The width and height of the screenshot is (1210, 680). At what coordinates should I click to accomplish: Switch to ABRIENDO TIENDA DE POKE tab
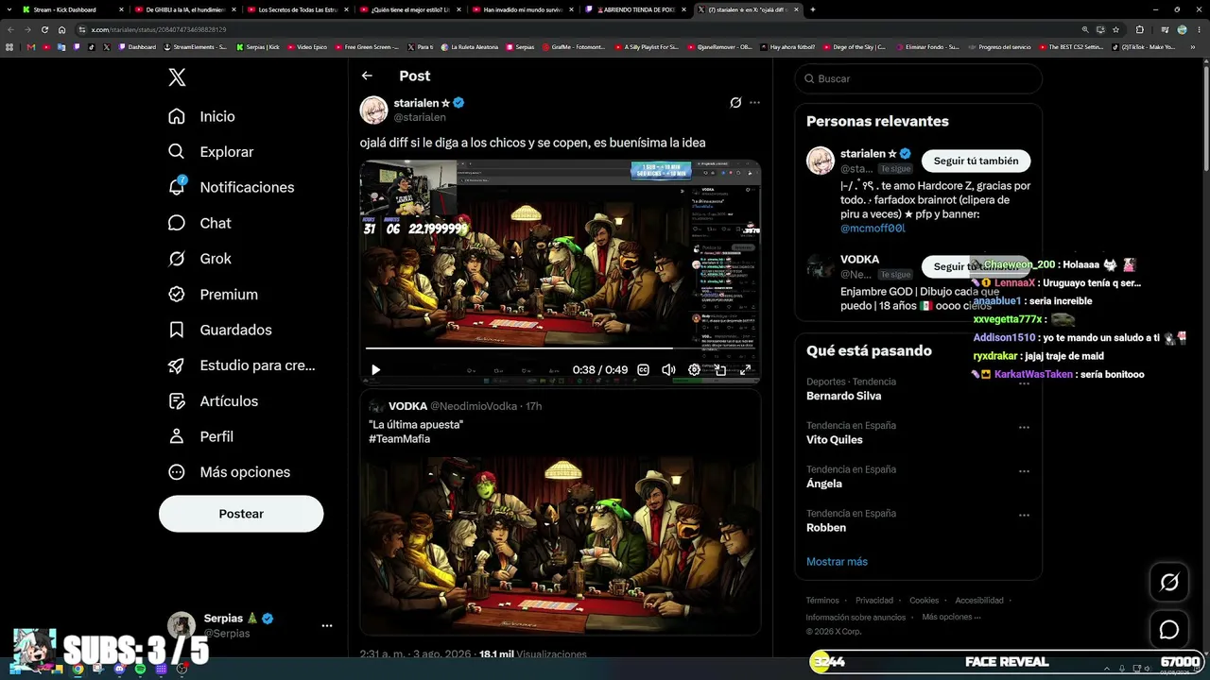(635, 9)
